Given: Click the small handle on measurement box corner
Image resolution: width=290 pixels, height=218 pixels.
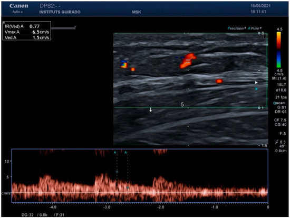Looking at the screenshot, I should [4, 23].
